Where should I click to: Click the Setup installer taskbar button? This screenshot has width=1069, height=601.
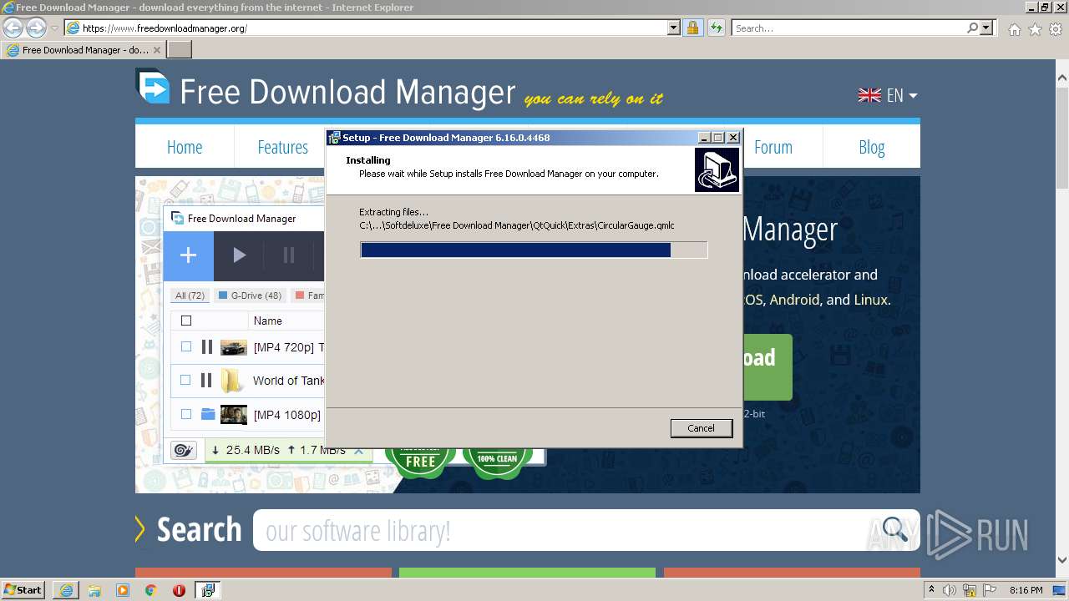pos(207,590)
